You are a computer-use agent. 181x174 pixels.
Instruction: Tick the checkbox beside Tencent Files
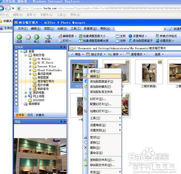(x=16, y=66)
